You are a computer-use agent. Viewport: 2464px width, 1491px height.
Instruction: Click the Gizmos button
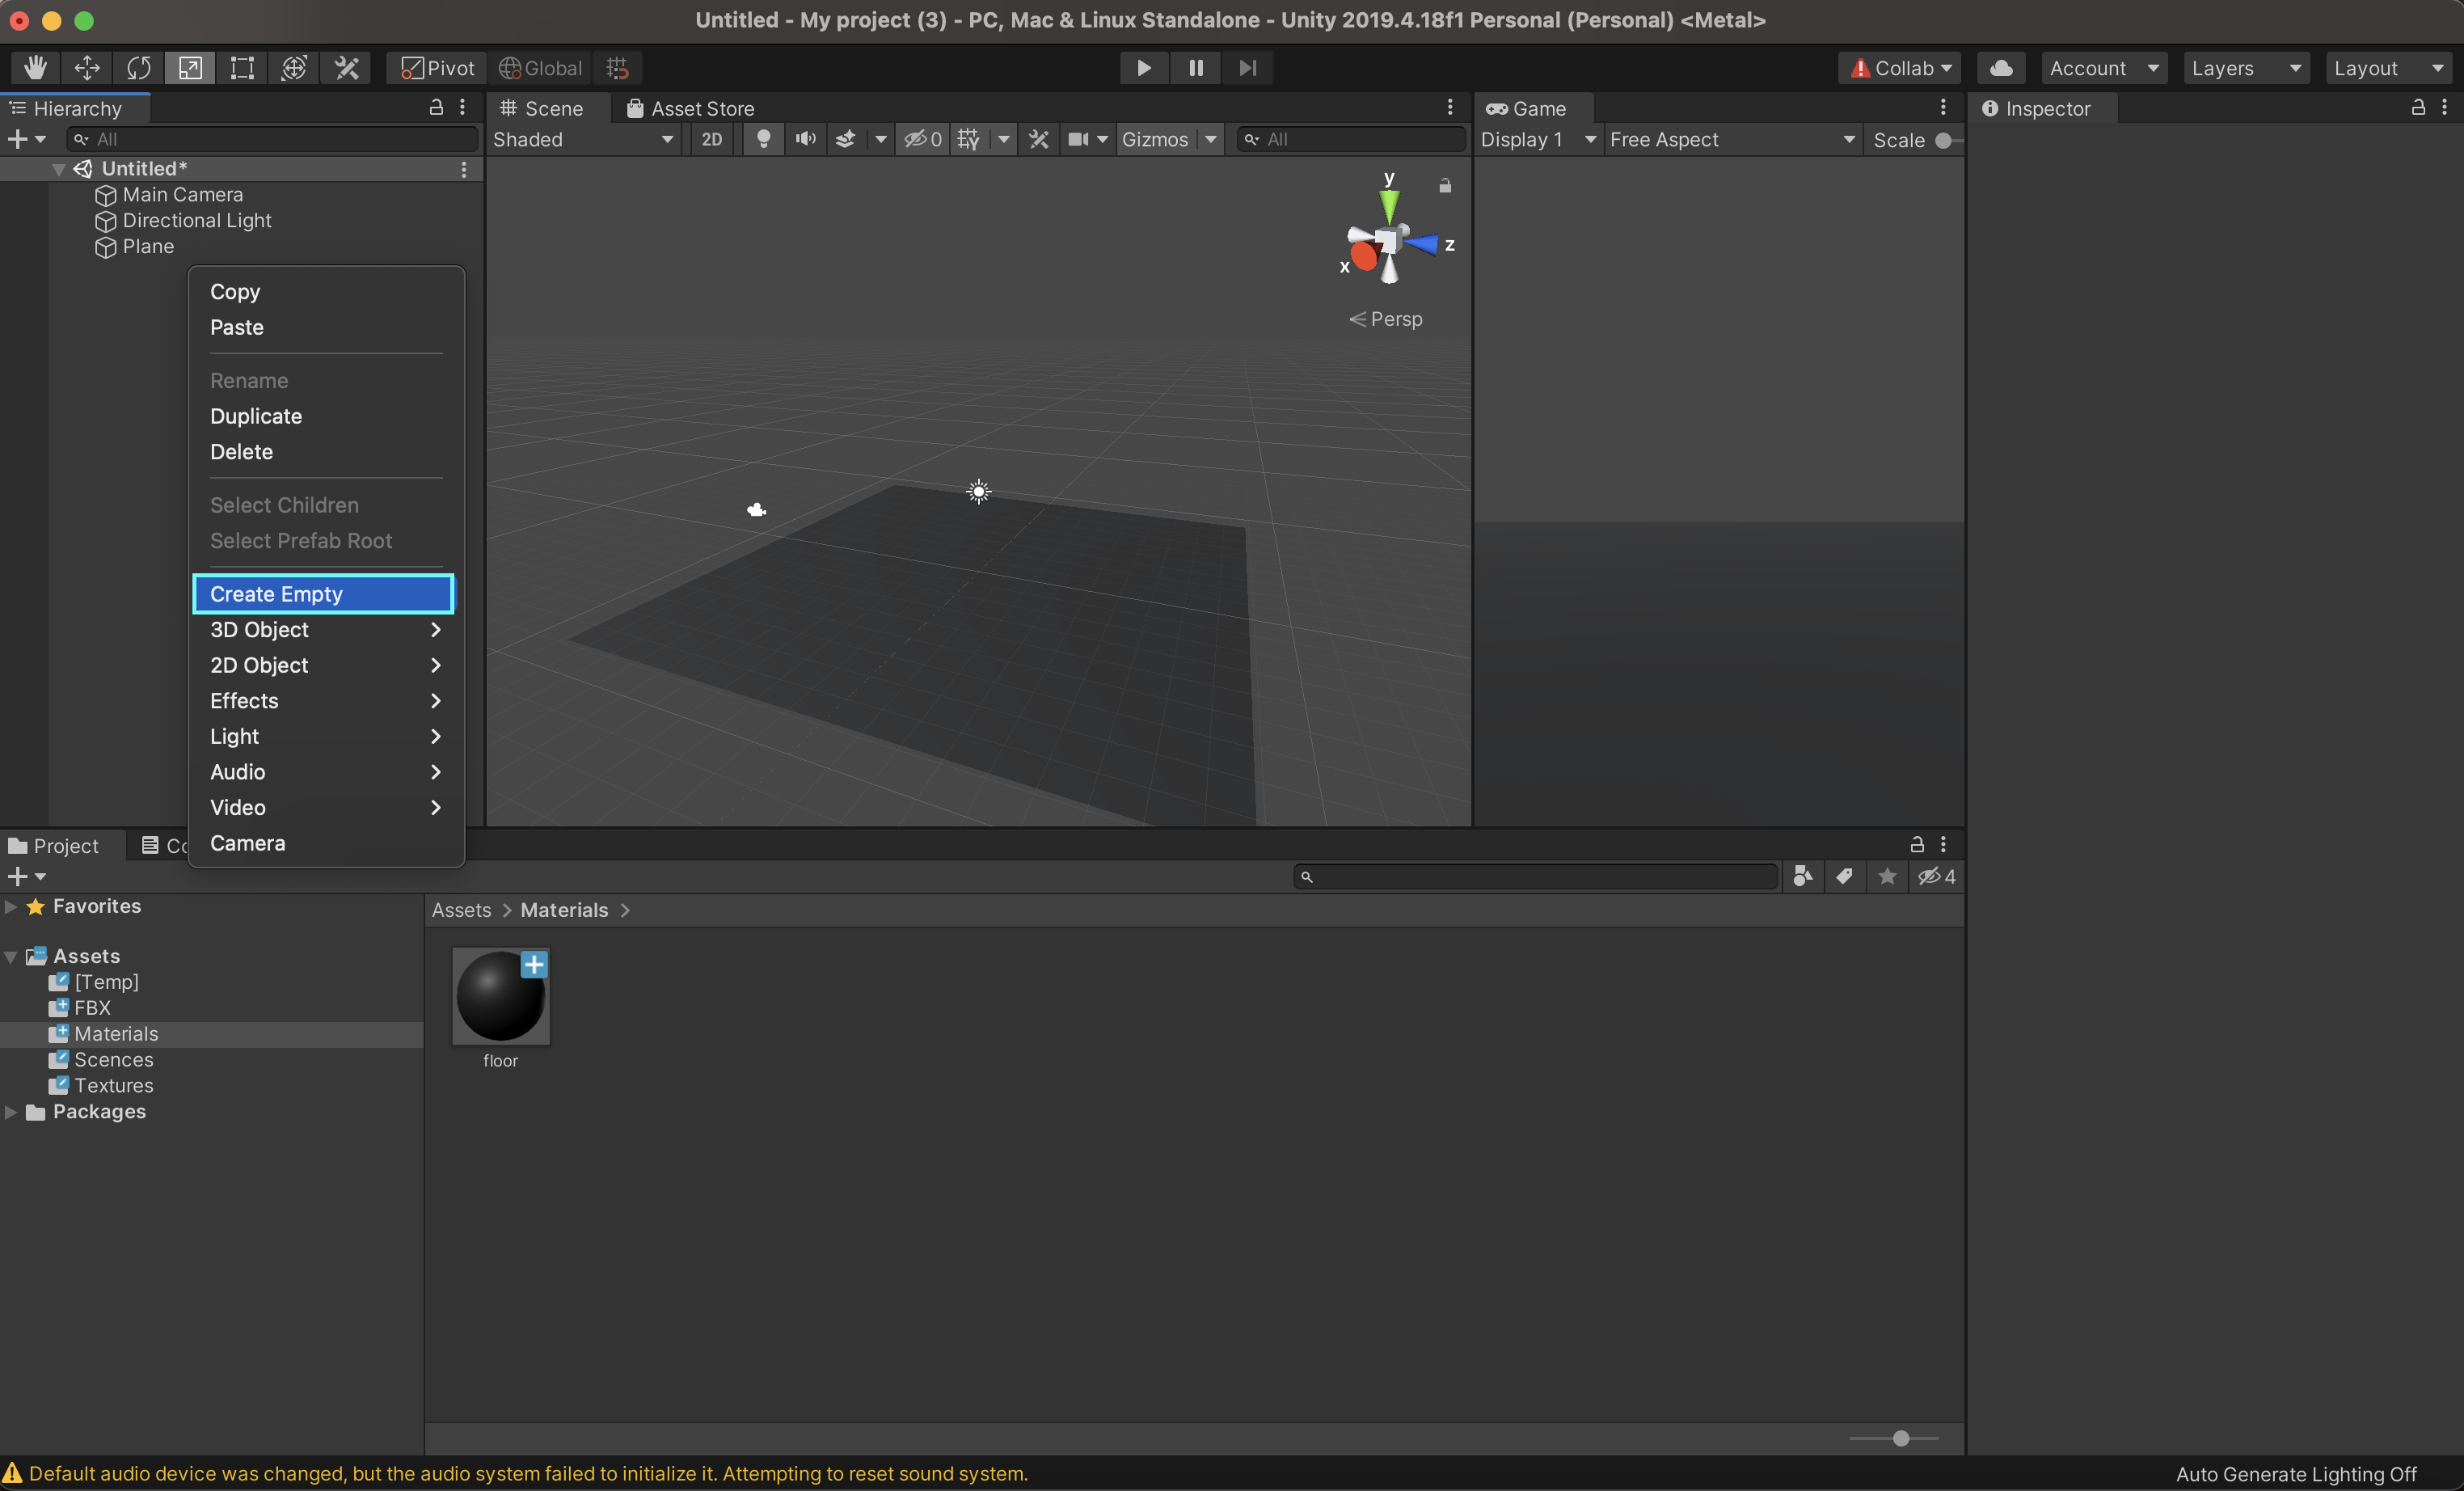pyautogui.click(x=1154, y=140)
